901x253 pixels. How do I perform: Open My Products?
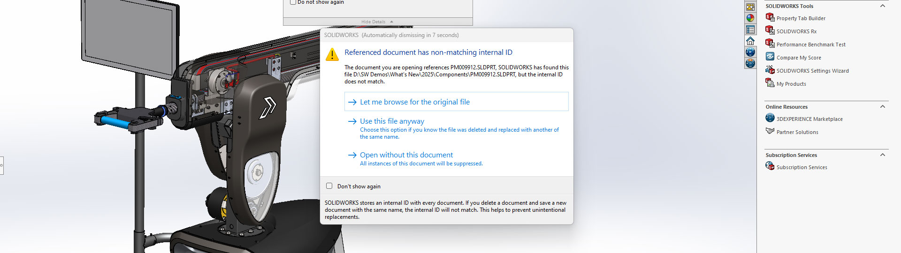(791, 84)
